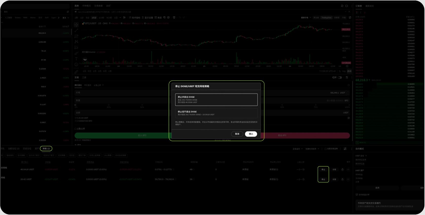Screen dimensions: 425x215
Task: Open more options for 59,760.3 grid row
Action: [x=348, y=179]
